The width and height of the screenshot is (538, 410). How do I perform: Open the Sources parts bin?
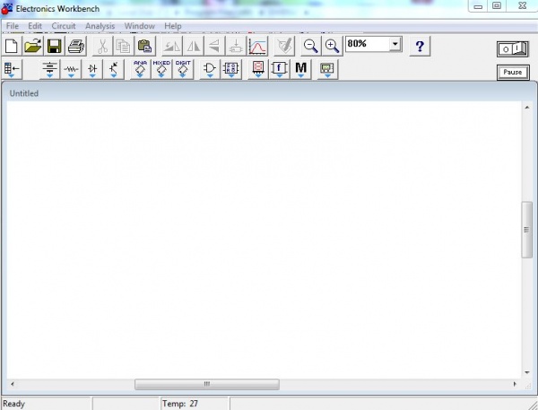point(49,69)
